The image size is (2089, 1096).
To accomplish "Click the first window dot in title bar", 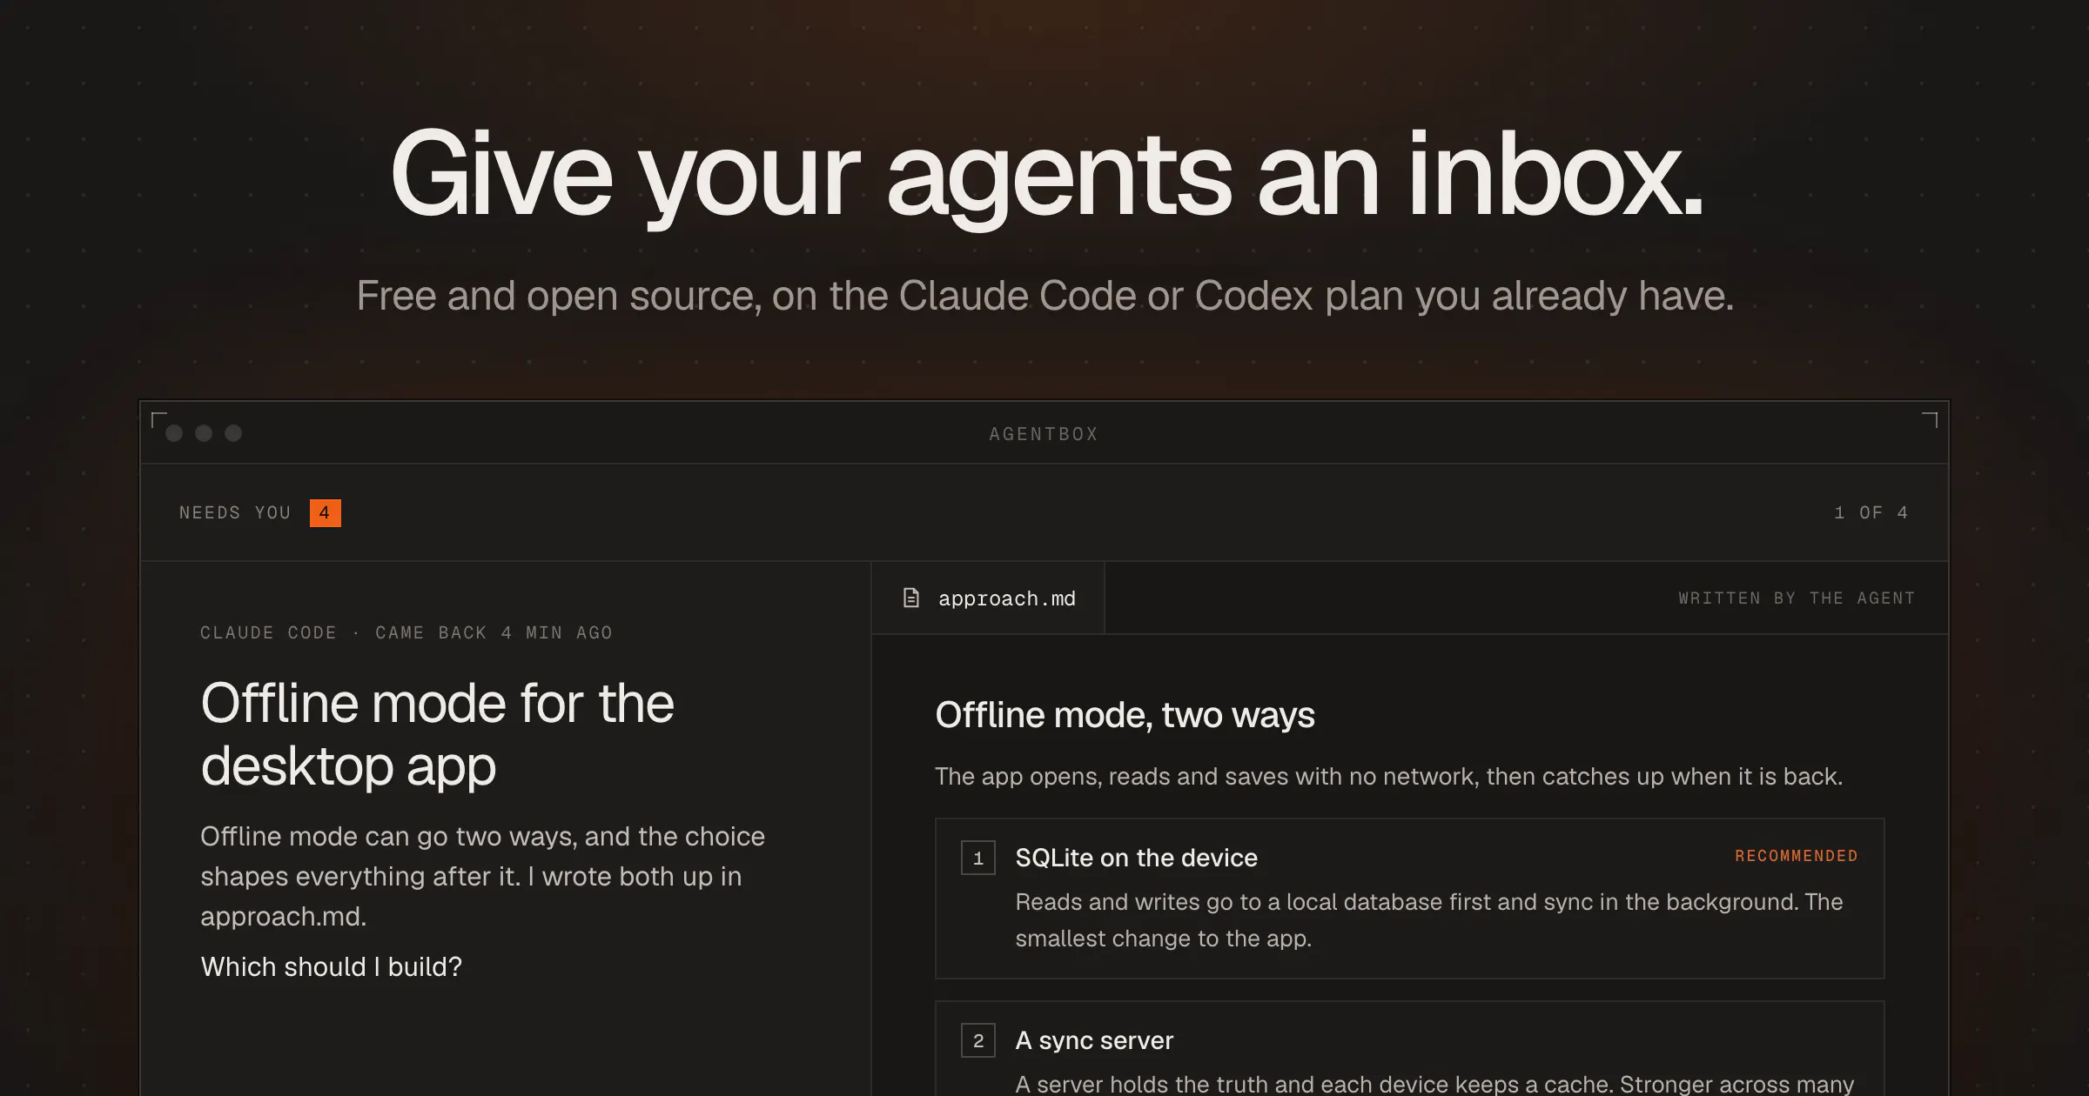I will tap(174, 433).
